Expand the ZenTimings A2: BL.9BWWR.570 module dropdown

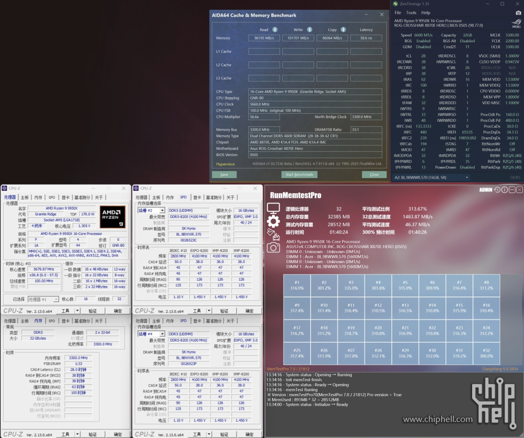[467, 178]
